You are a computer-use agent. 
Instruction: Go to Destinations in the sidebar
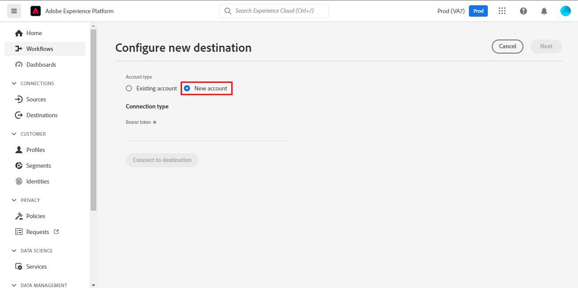point(42,115)
